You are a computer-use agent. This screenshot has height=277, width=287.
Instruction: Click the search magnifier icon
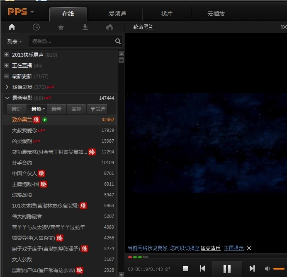(118, 41)
